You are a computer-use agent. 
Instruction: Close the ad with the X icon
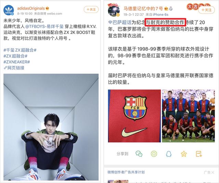(213, 172)
